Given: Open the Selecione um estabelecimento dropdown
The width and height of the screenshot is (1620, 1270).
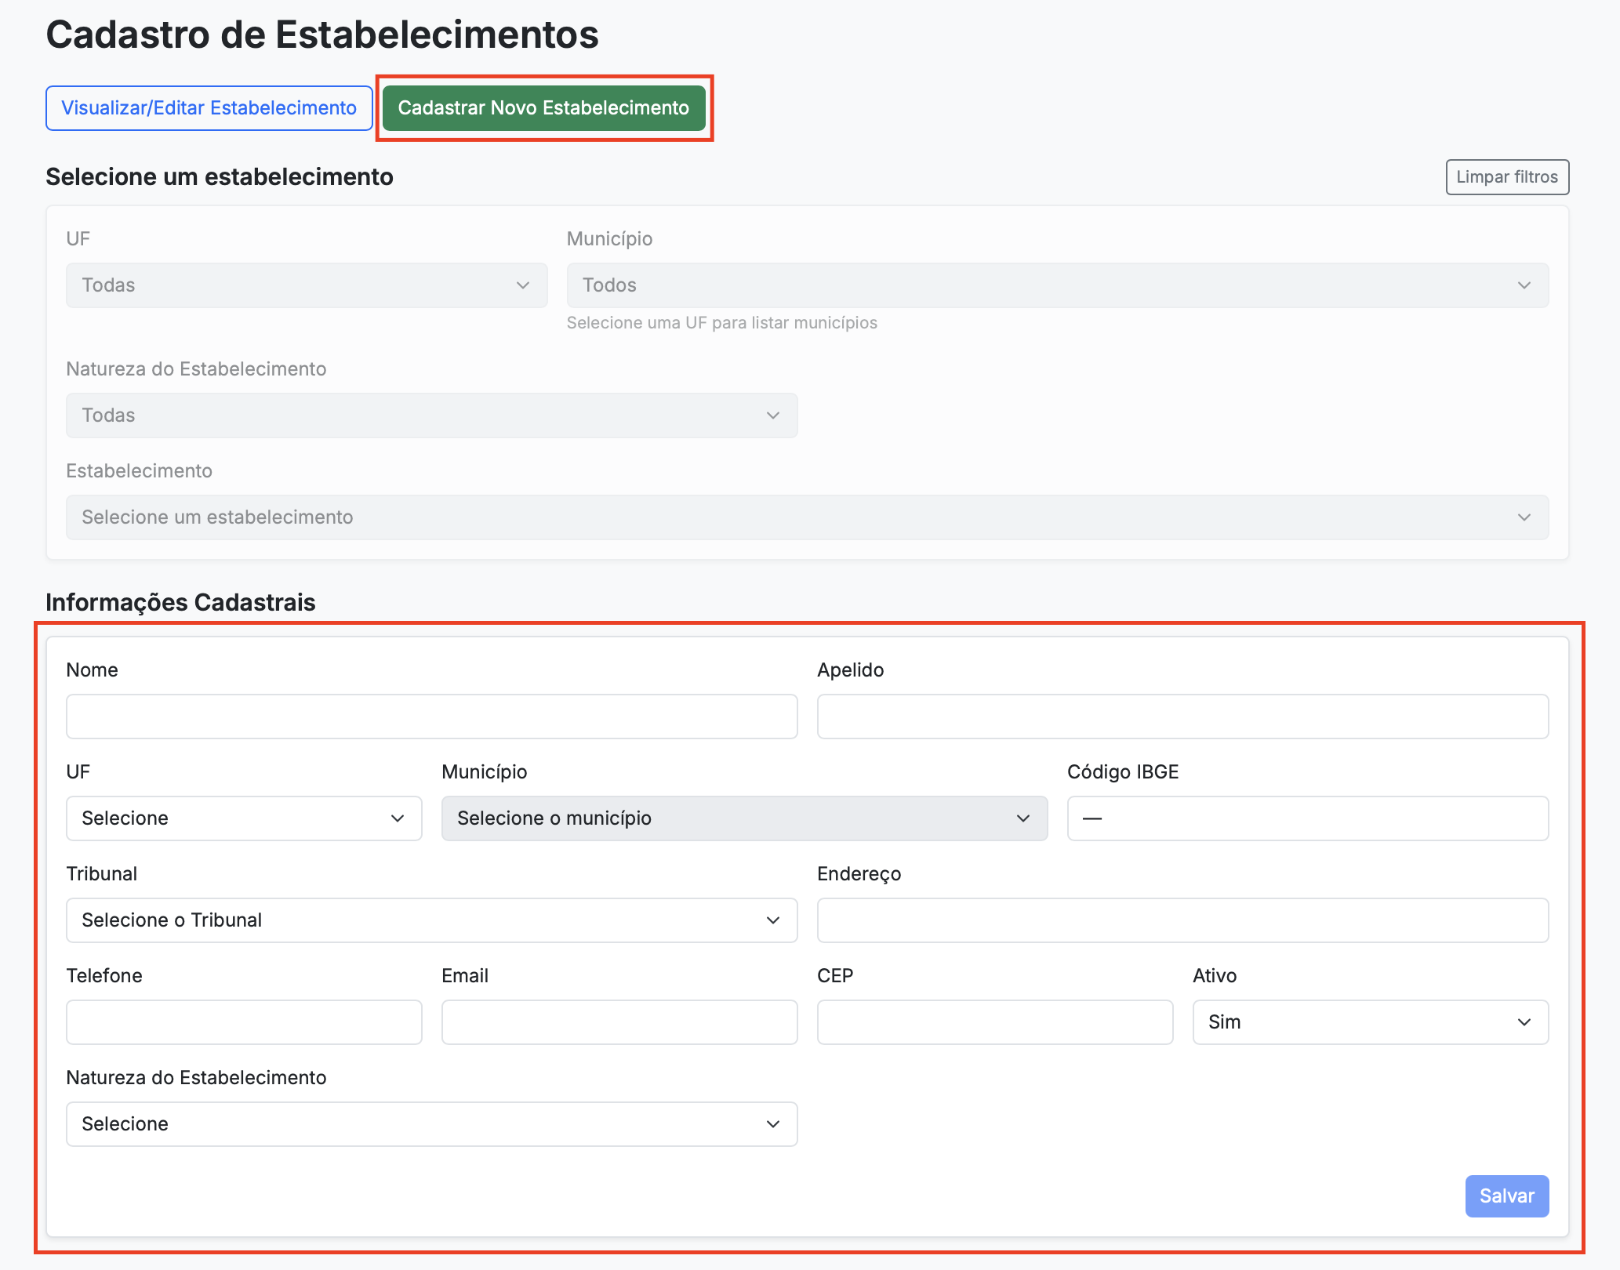Looking at the screenshot, I should click(x=808, y=517).
